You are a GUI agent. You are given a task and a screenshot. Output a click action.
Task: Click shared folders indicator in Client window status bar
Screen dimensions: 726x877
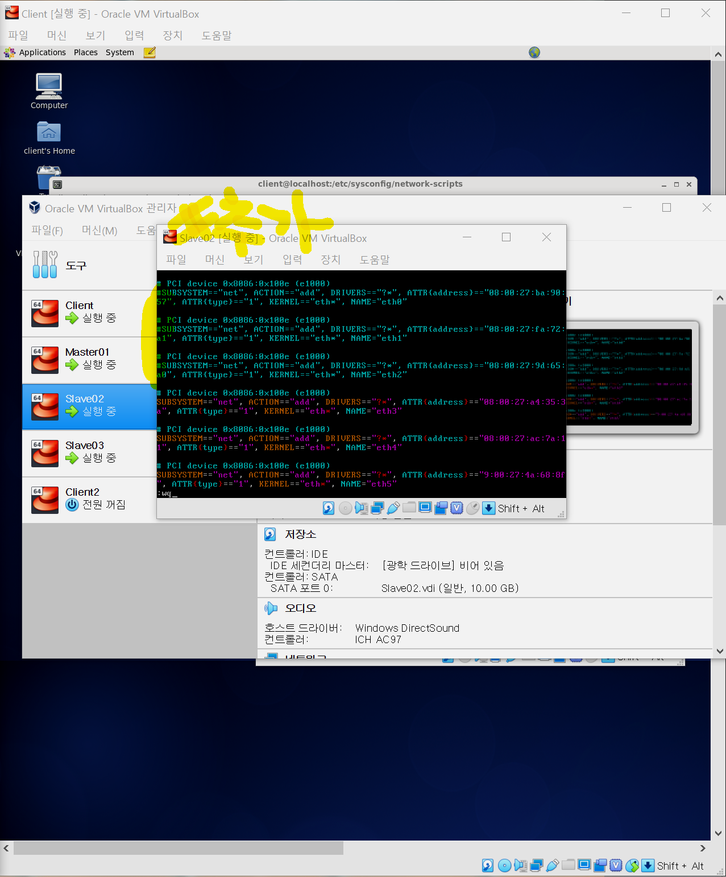[568, 866]
